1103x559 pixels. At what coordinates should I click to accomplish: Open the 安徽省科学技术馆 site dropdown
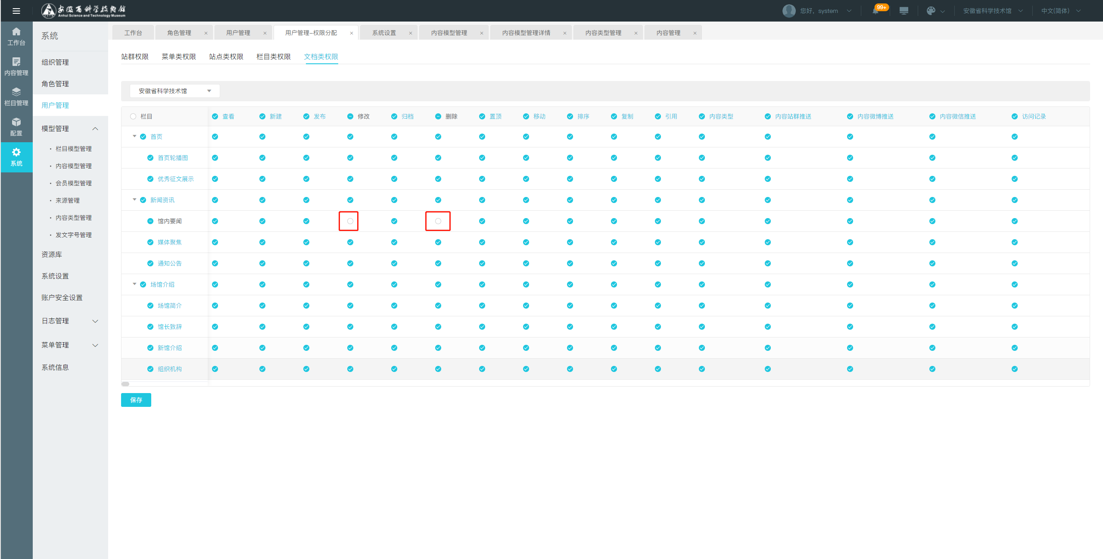(174, 91)
